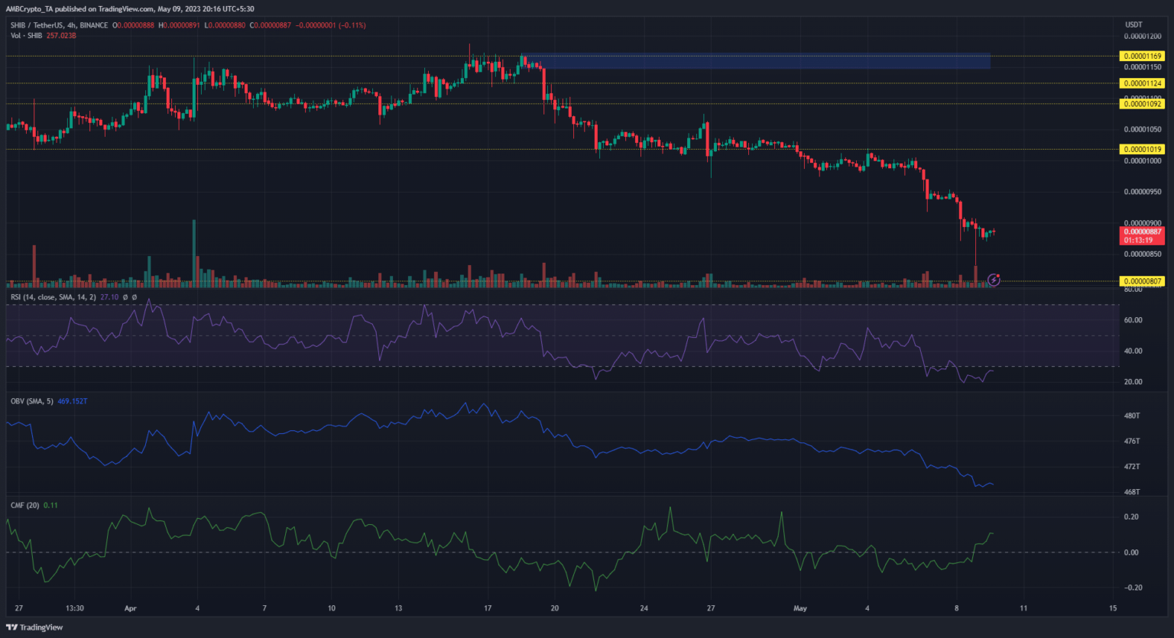
Task: Select the RSI (14, close, SMA, 14, 2) legend
Action: 54,297
